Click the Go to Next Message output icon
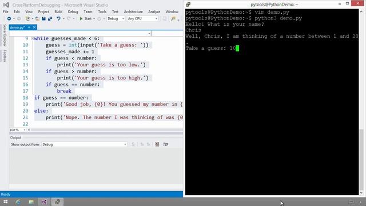The image size is (366, 206). point(149,144)
